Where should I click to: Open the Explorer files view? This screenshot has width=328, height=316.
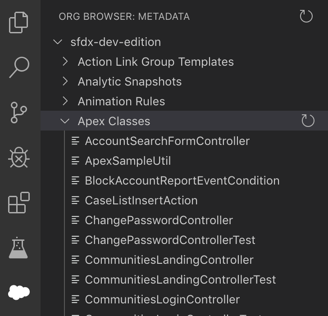point(18,23)
